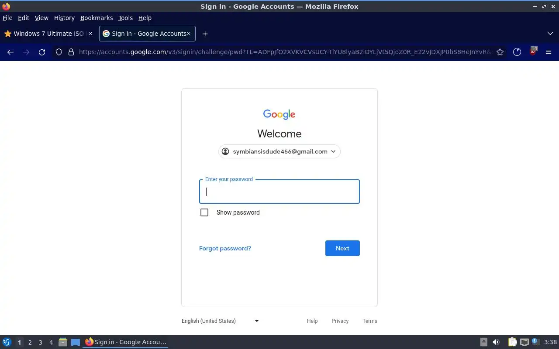Open the tracking protection shield icon

tap(59, 52)
